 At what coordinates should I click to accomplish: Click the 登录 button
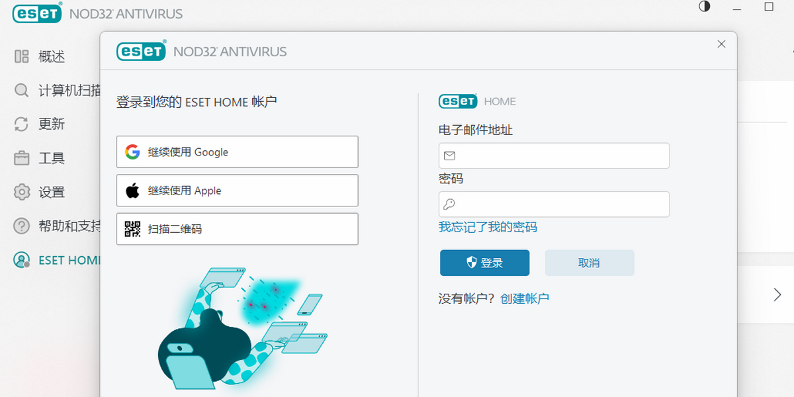[485, 263]
